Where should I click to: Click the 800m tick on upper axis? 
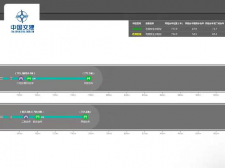click(x=109, y=95)
